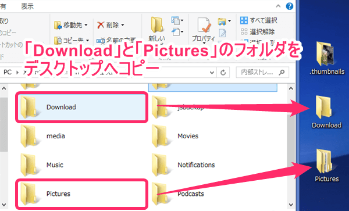This screenshot has width=349, height=211.
Task: Click the media folder name text
Action: 56,136
